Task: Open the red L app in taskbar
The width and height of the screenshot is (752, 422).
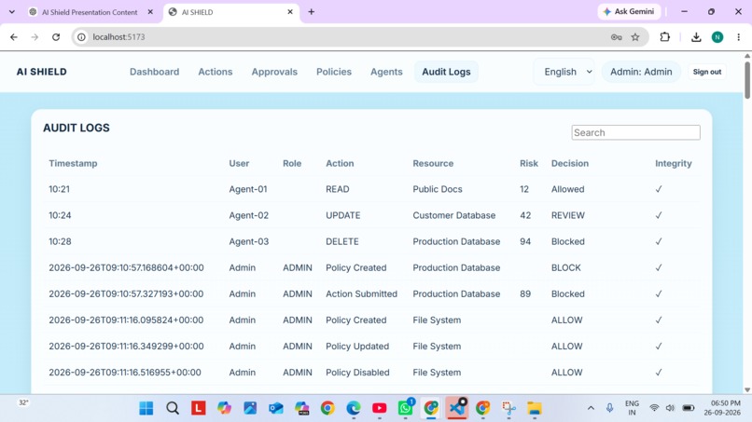Action: point(199,408)
